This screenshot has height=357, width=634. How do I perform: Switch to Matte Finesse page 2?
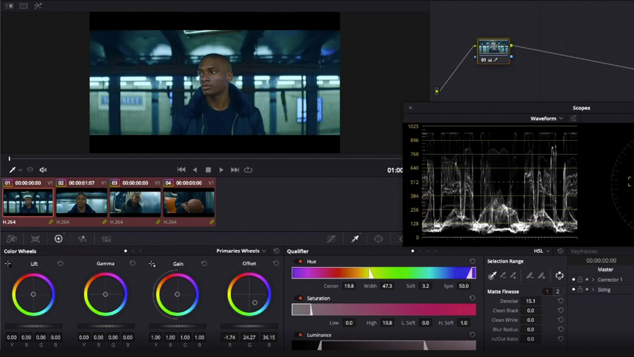[558, 291]
